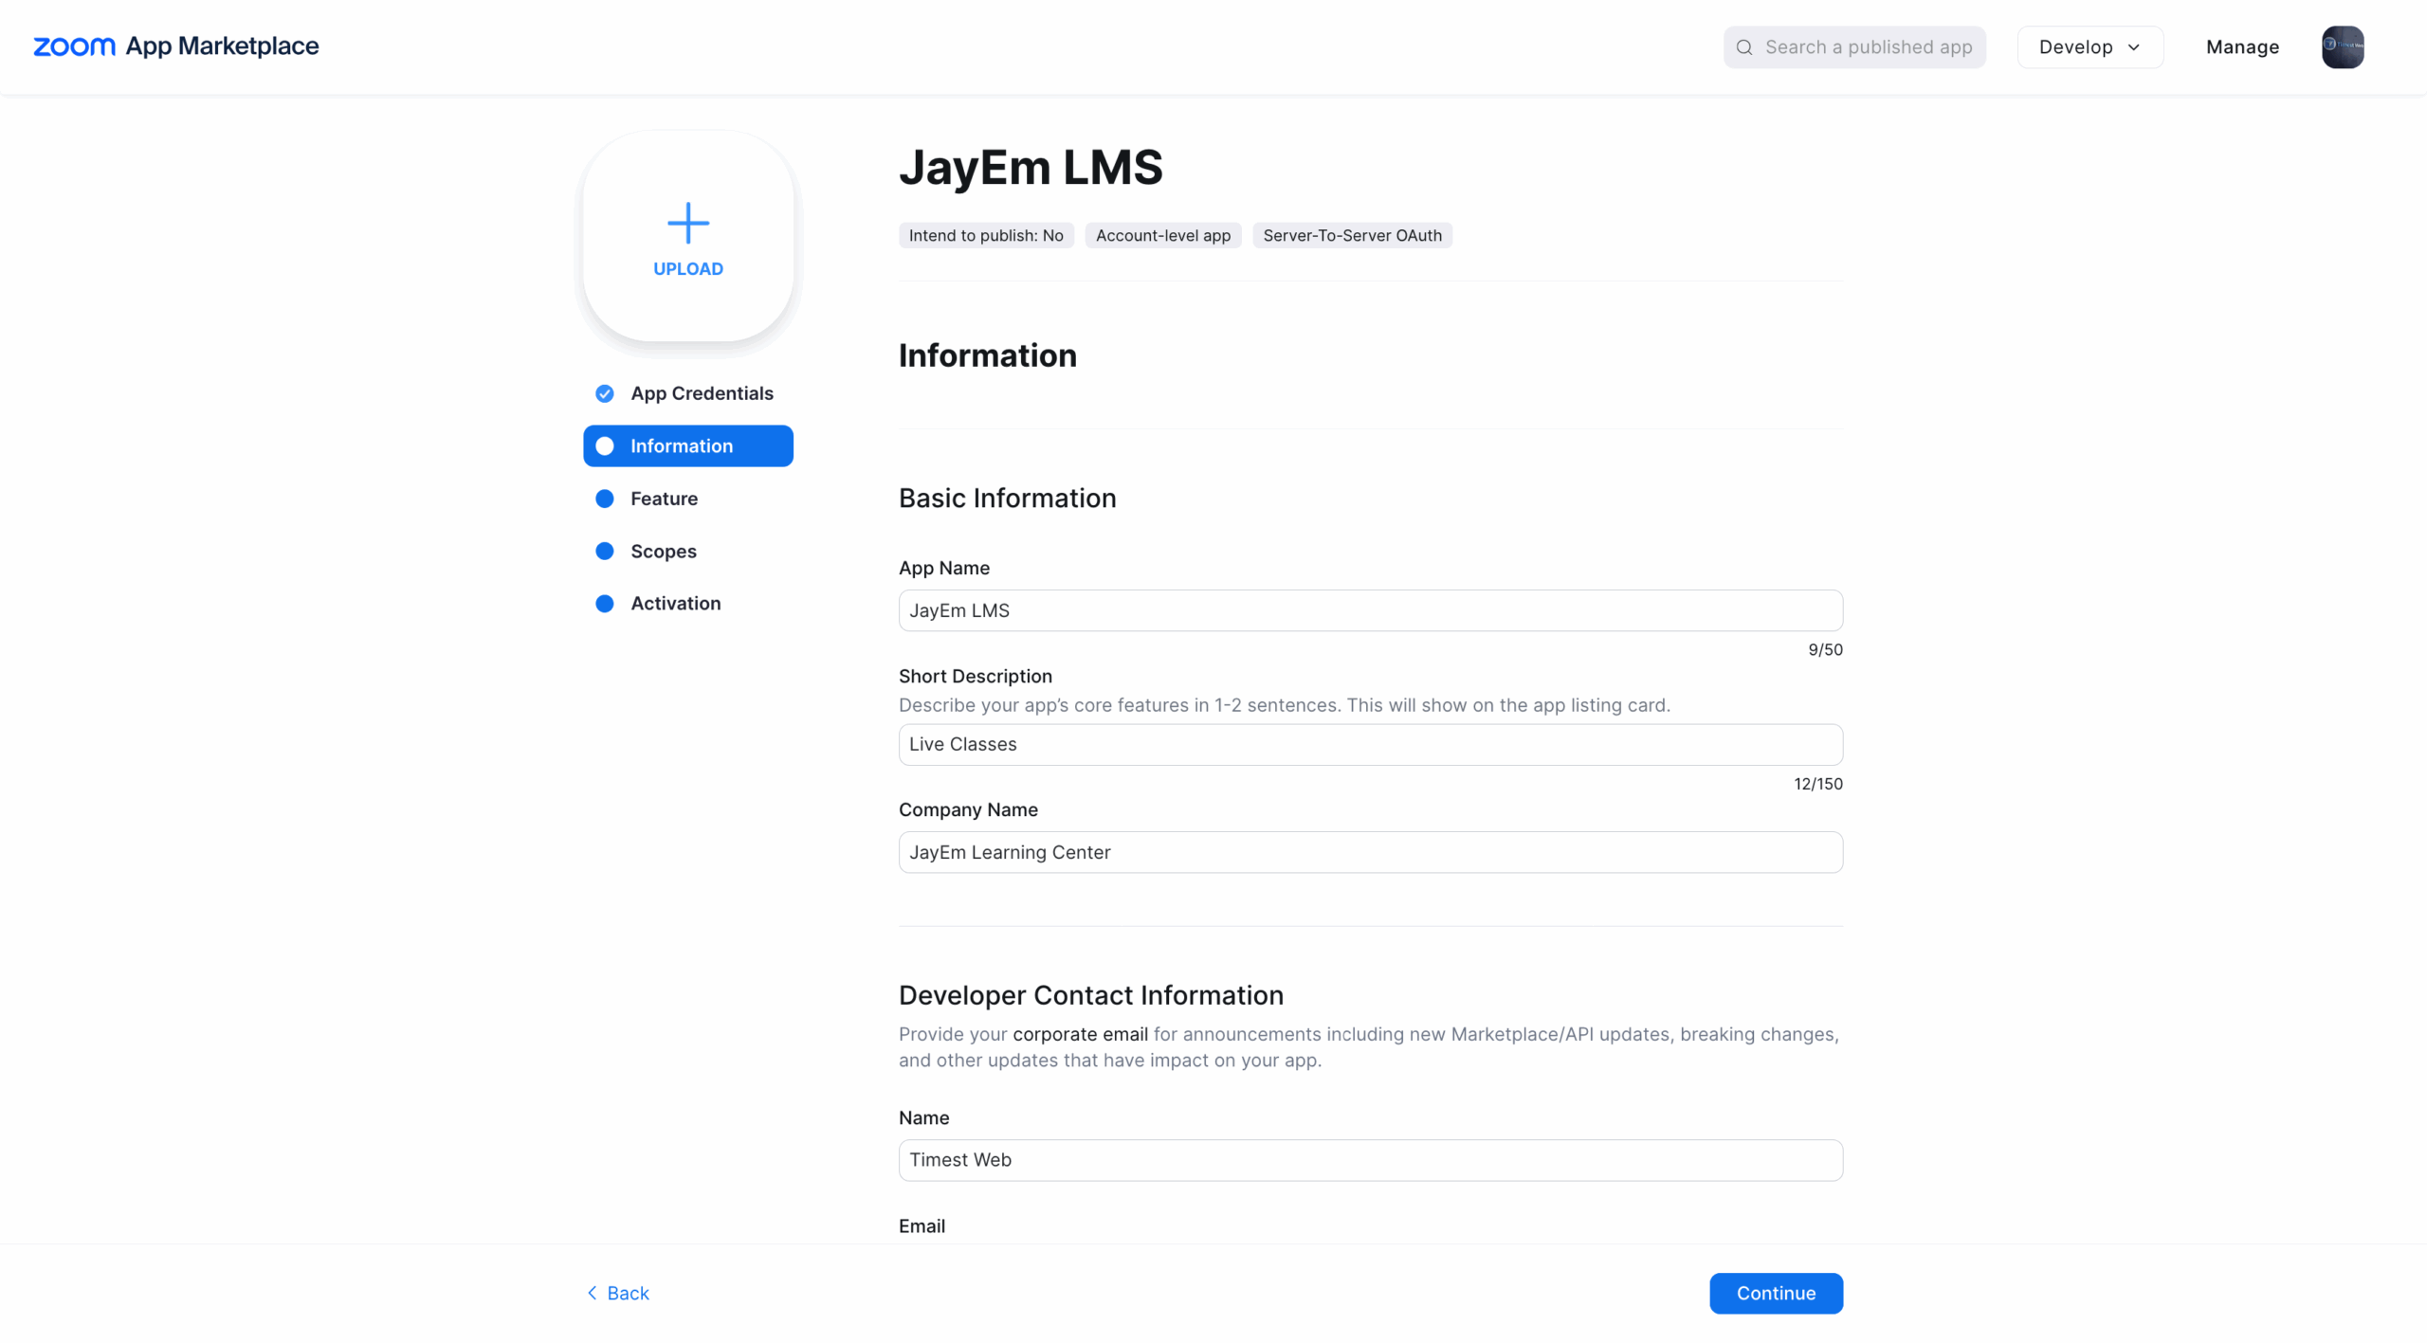Click the App Name input field
Screen dimensions: 2427x1343
(1370, 610)
